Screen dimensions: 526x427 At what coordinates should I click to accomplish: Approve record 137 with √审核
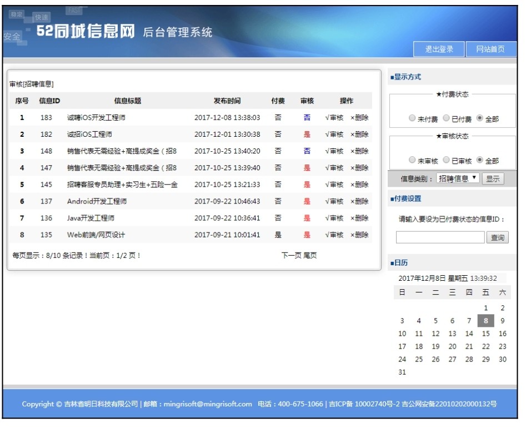pyautogui.click(x=334, y=201)
